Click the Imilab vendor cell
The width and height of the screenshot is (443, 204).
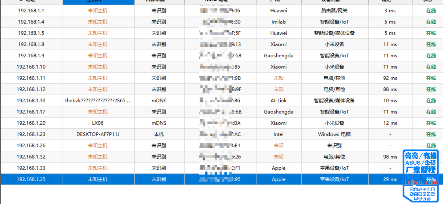tap(278, 22)
